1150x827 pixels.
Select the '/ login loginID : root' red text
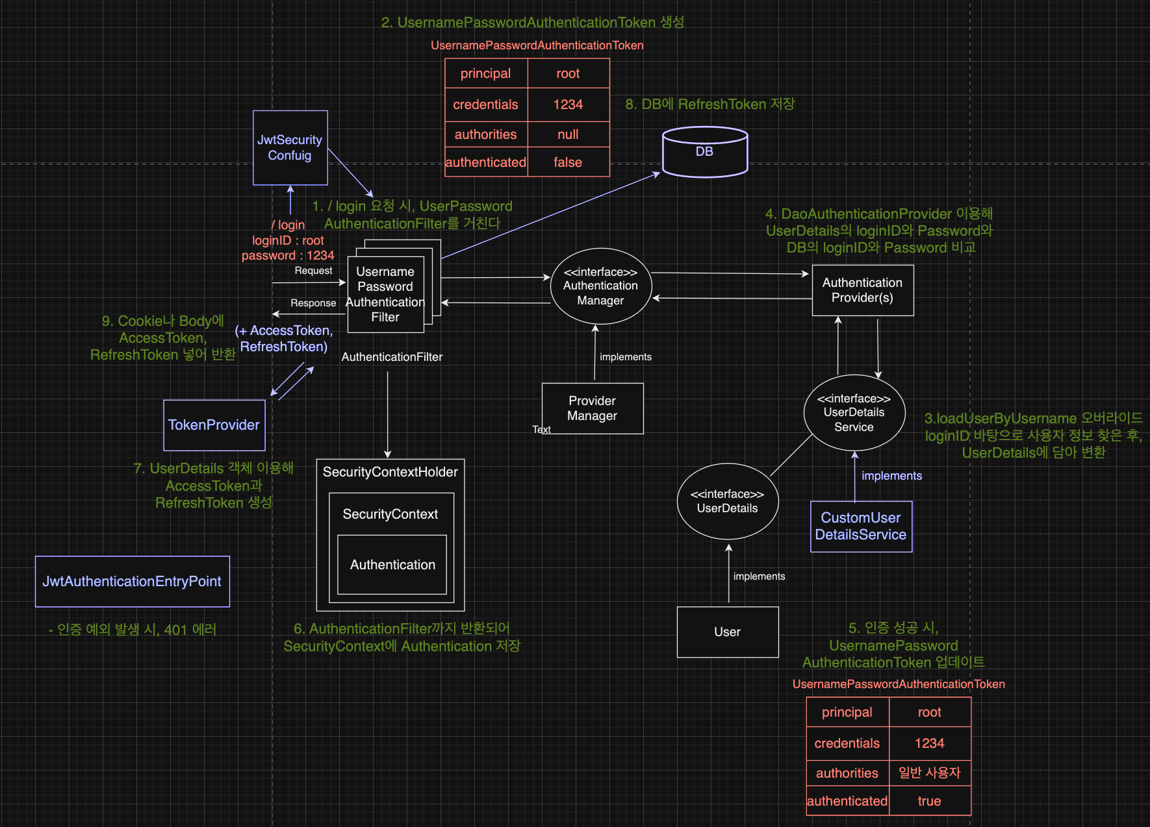288,240
